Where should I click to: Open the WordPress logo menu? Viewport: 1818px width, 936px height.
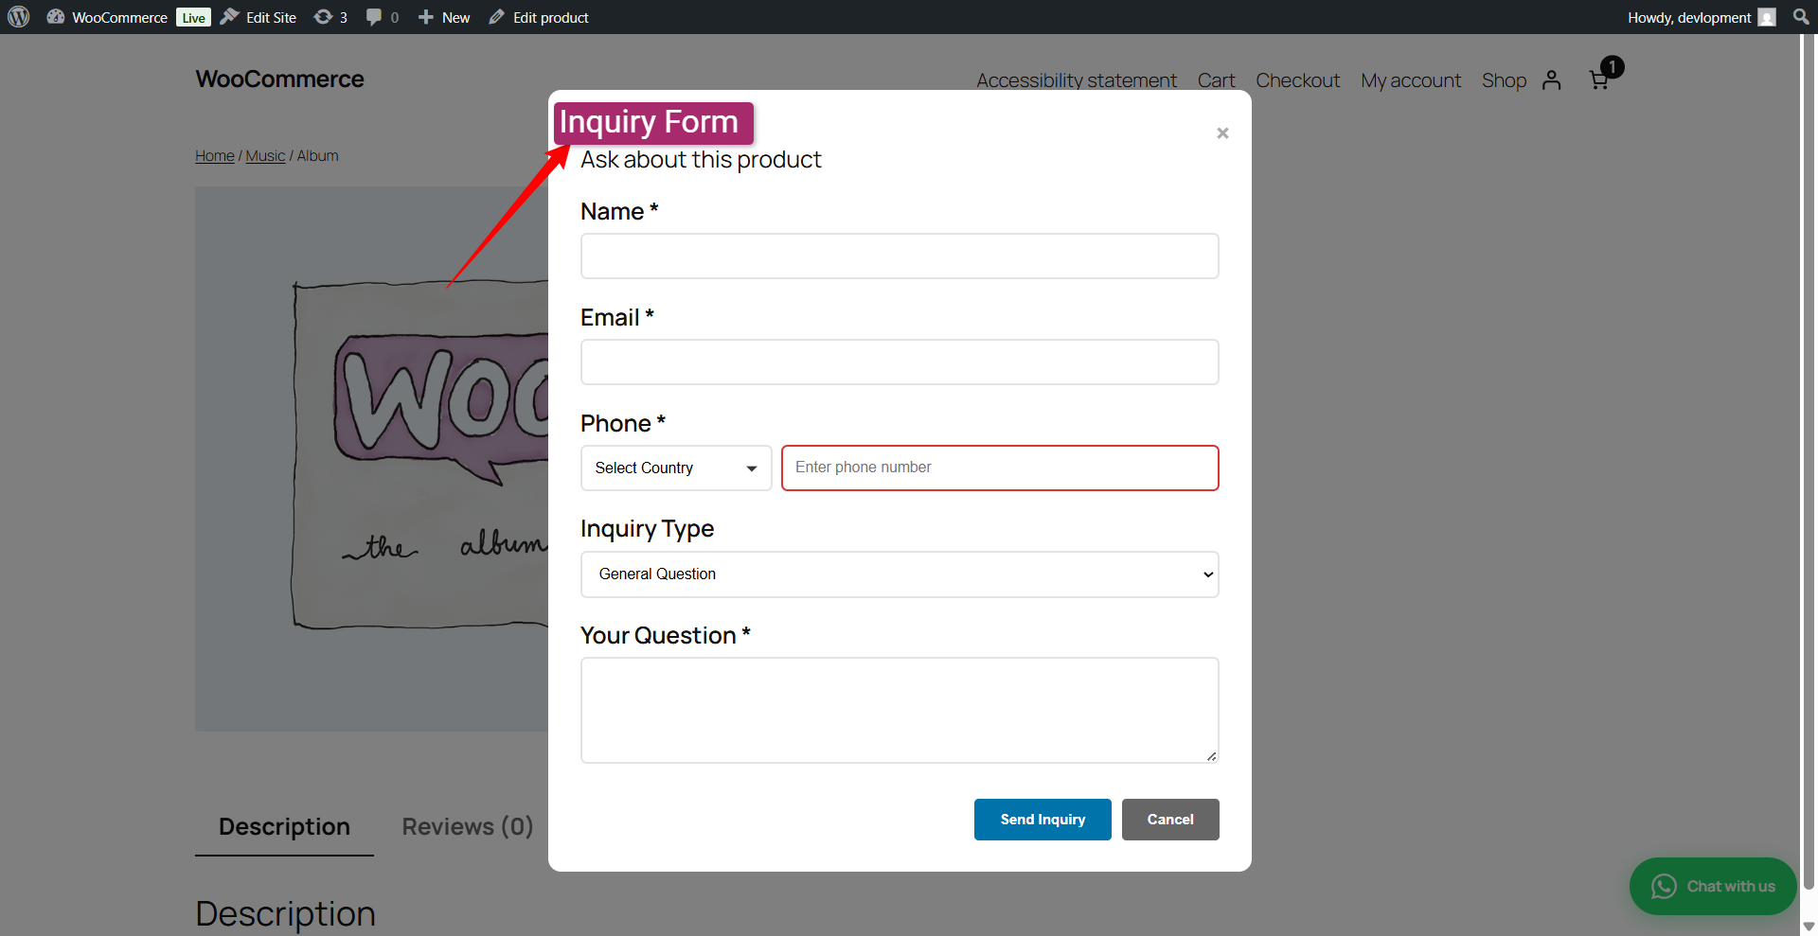[x=19, y=17]
